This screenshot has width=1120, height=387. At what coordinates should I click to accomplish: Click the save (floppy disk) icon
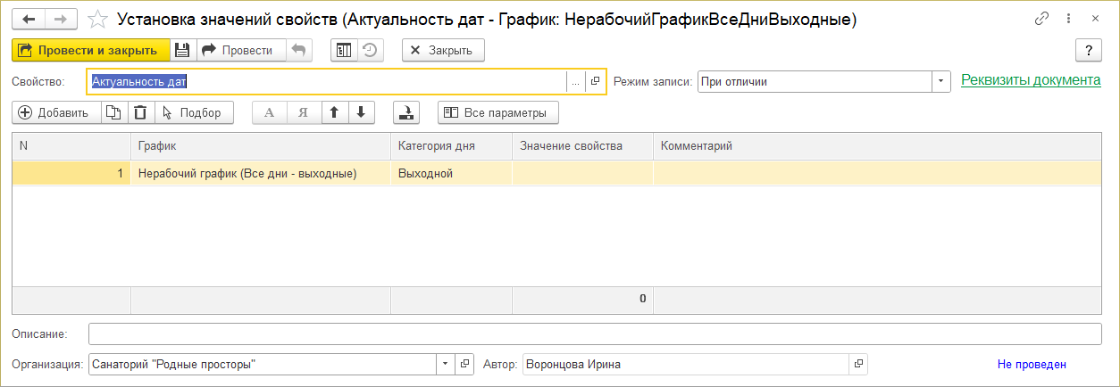[x=181, y=51]
